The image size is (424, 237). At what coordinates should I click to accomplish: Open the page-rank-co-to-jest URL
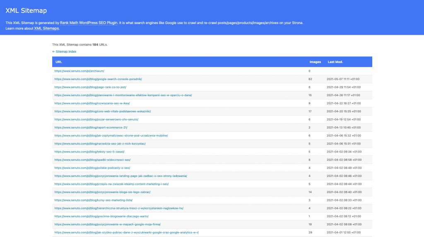pos(90,87)
